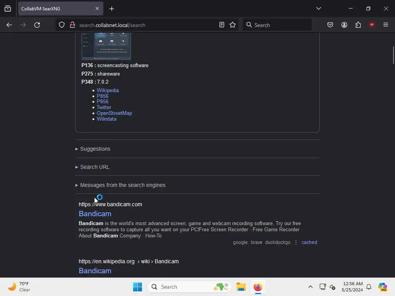The width and height of the screenshot is (395, 296).
Task: Reload the current page
Action: [37, 25]
